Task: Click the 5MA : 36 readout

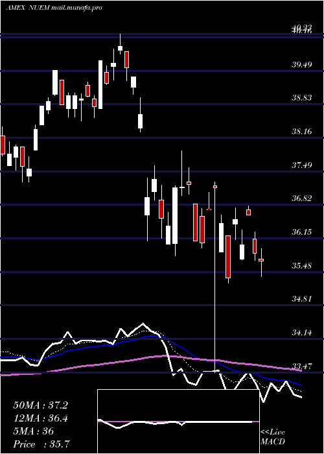Action: (x=34, y=431)
